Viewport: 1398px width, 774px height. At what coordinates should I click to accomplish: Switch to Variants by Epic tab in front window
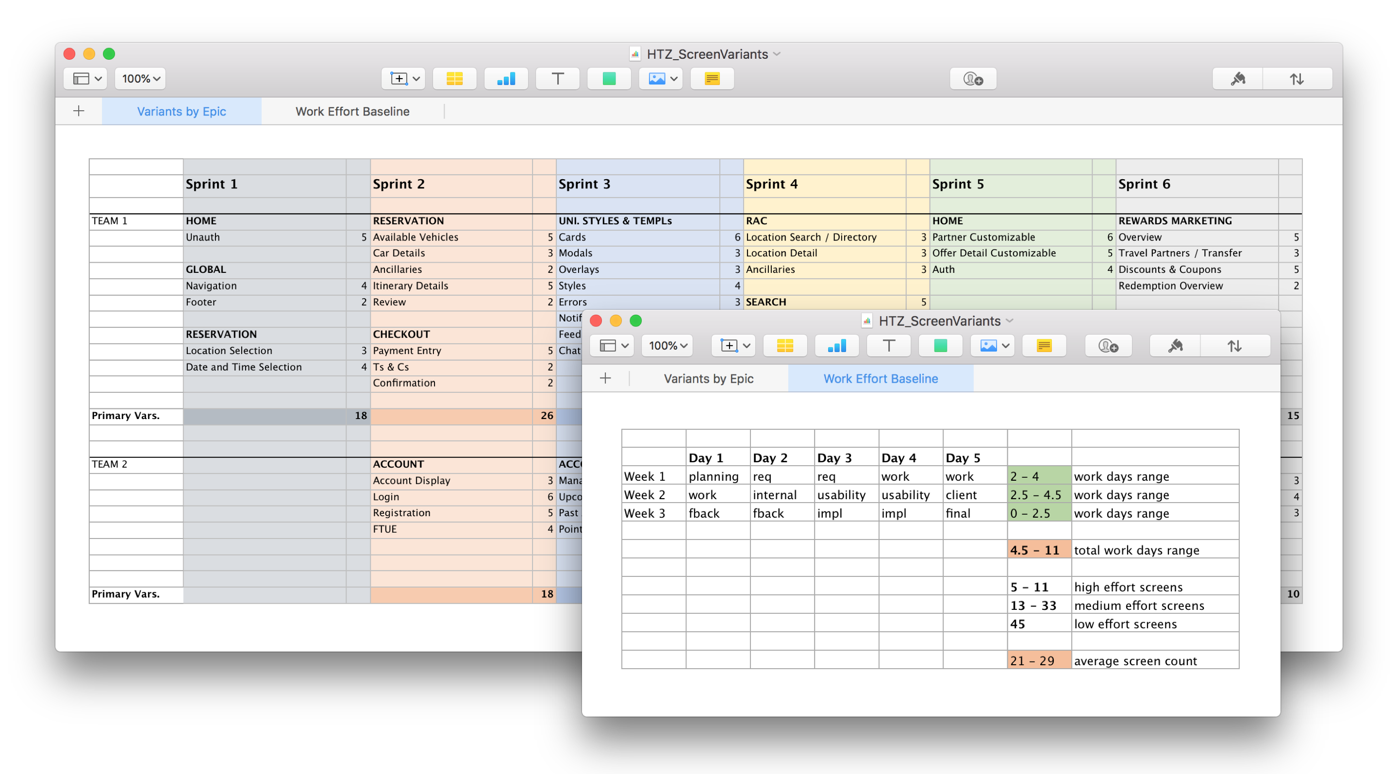[708, 378]
